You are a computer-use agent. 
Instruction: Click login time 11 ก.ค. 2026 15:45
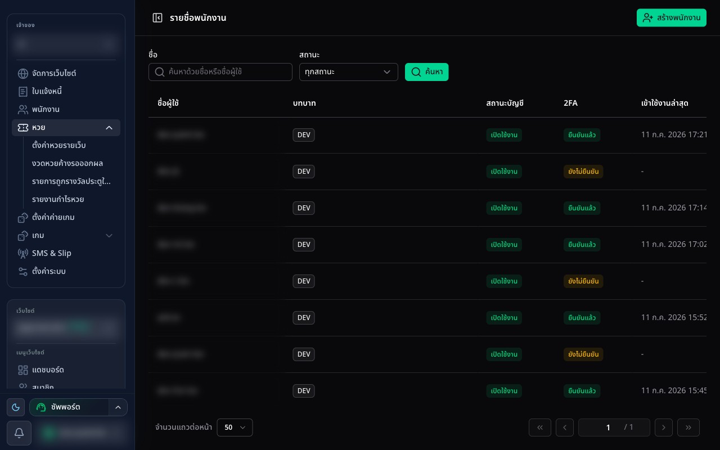coord(674,390)
